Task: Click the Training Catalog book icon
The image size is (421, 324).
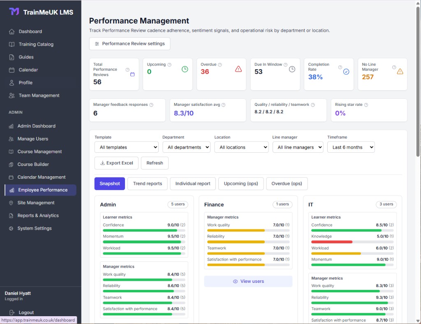Action: (12, 44)
